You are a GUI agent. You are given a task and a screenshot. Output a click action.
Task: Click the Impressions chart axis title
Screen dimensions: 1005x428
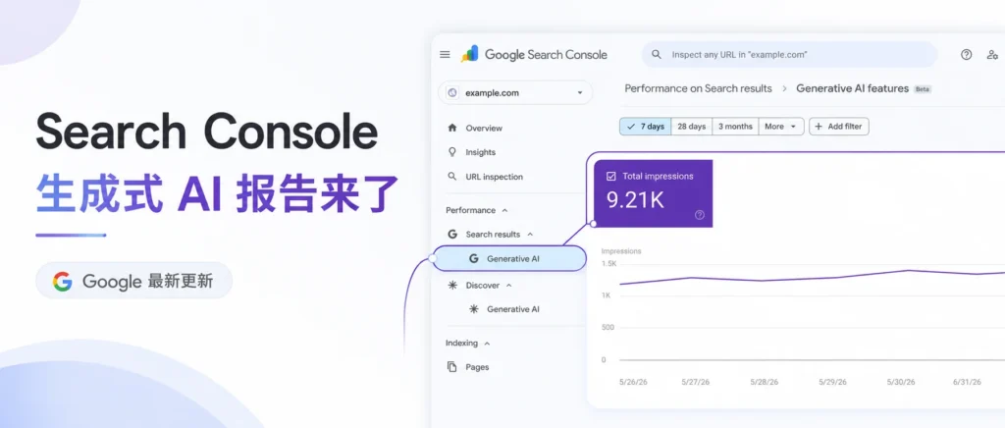coord(621,251)
